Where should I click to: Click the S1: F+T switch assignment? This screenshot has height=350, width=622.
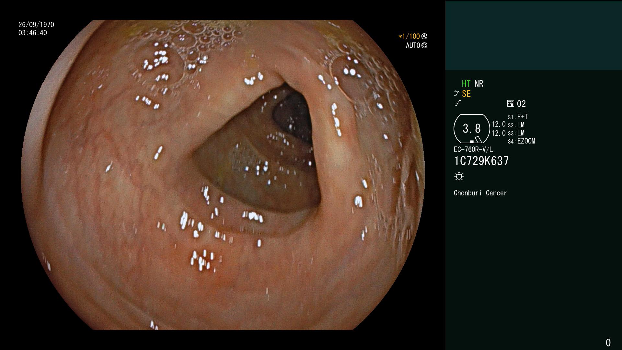pyautogui.click(x=518, y=117)
